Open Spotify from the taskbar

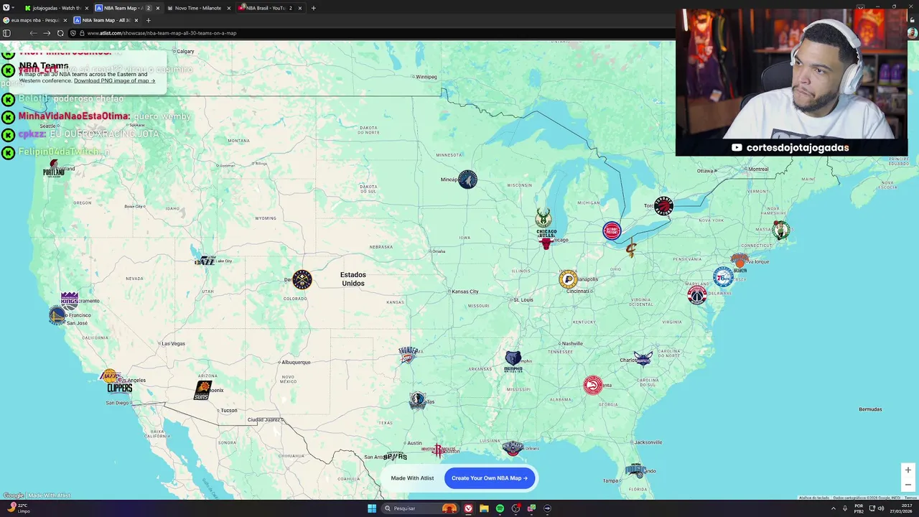click(500, 508)
